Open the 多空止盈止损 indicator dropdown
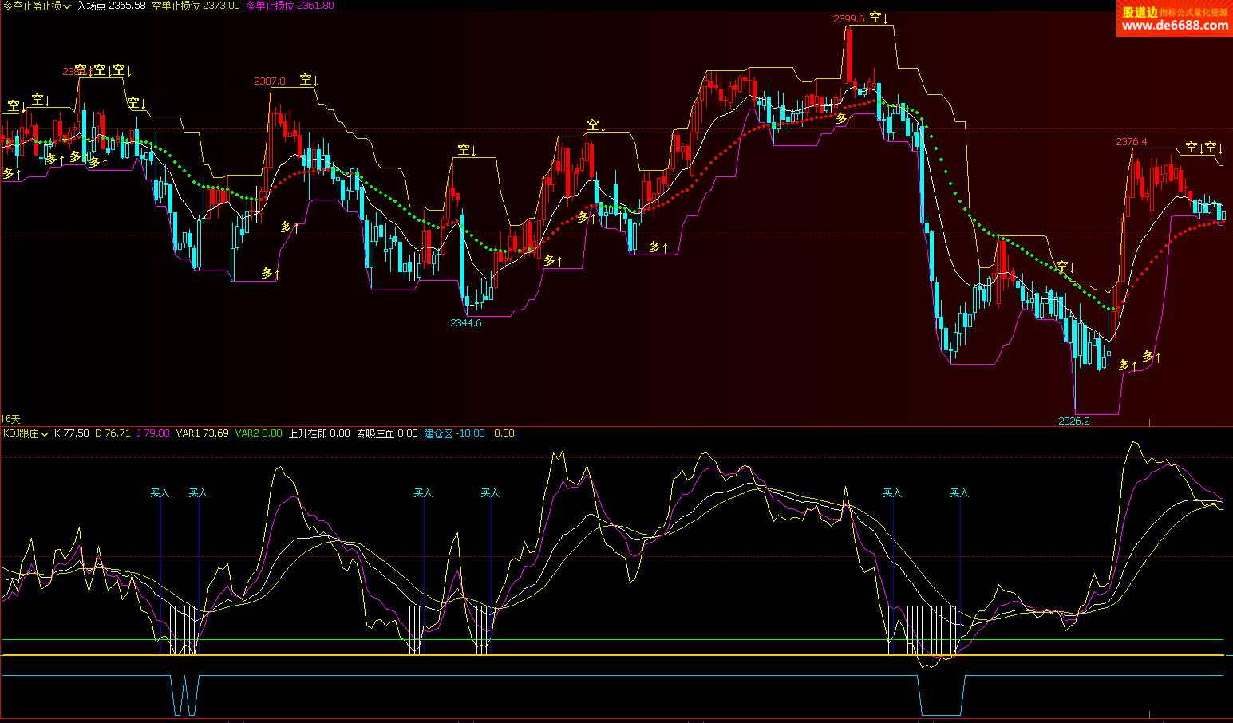1233x723 pixels. pos(37,6)
